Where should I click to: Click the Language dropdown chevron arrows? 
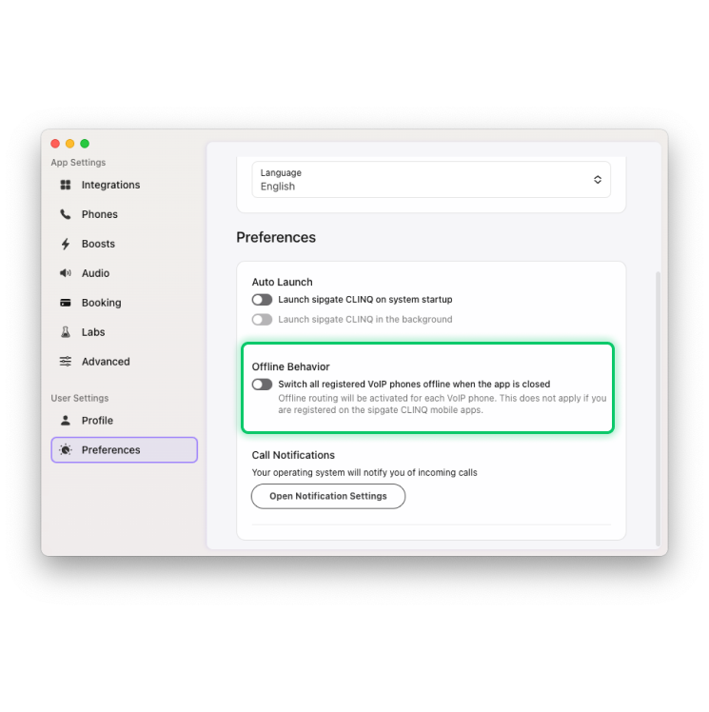598,180
